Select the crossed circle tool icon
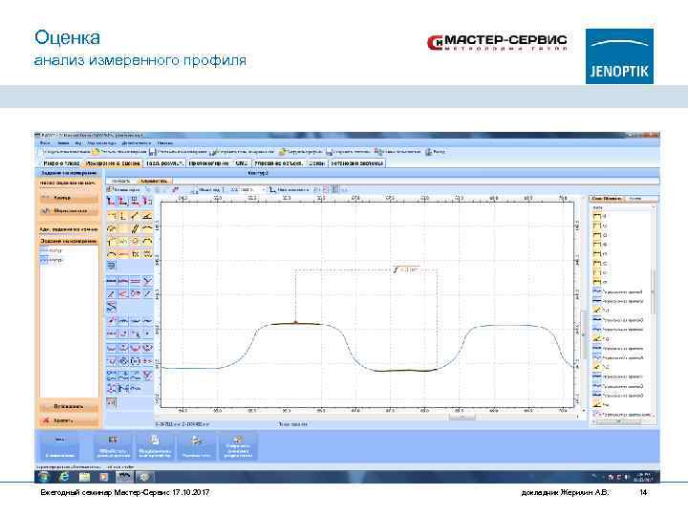This screenshot has width=688, height=516. 123,361
